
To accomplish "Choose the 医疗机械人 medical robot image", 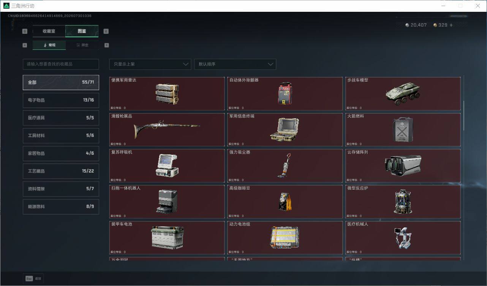I will click(403, 238).
